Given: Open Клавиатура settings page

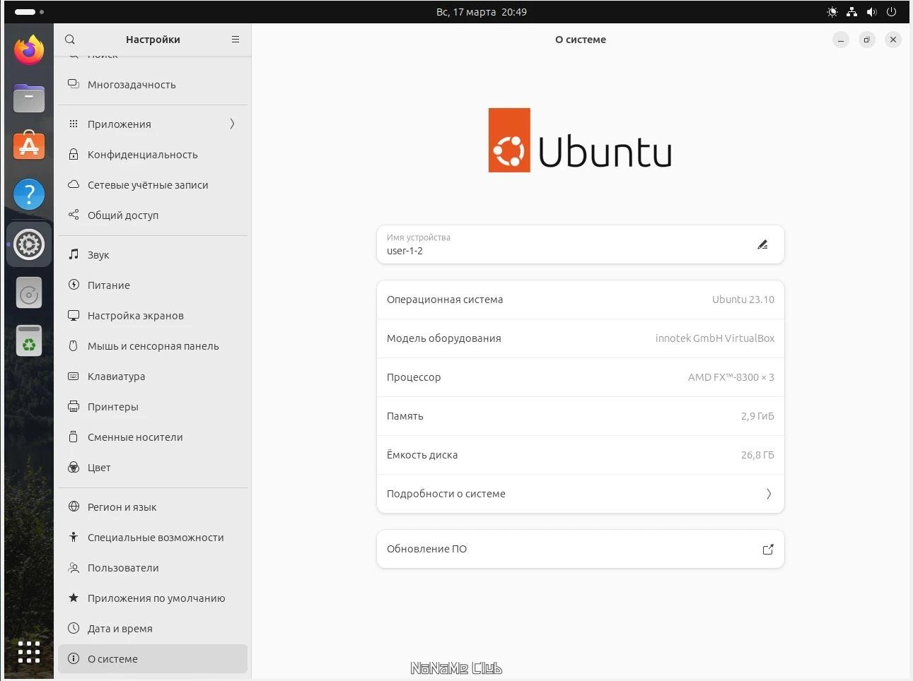Looking at the screenshot, I should click(153, 376).
